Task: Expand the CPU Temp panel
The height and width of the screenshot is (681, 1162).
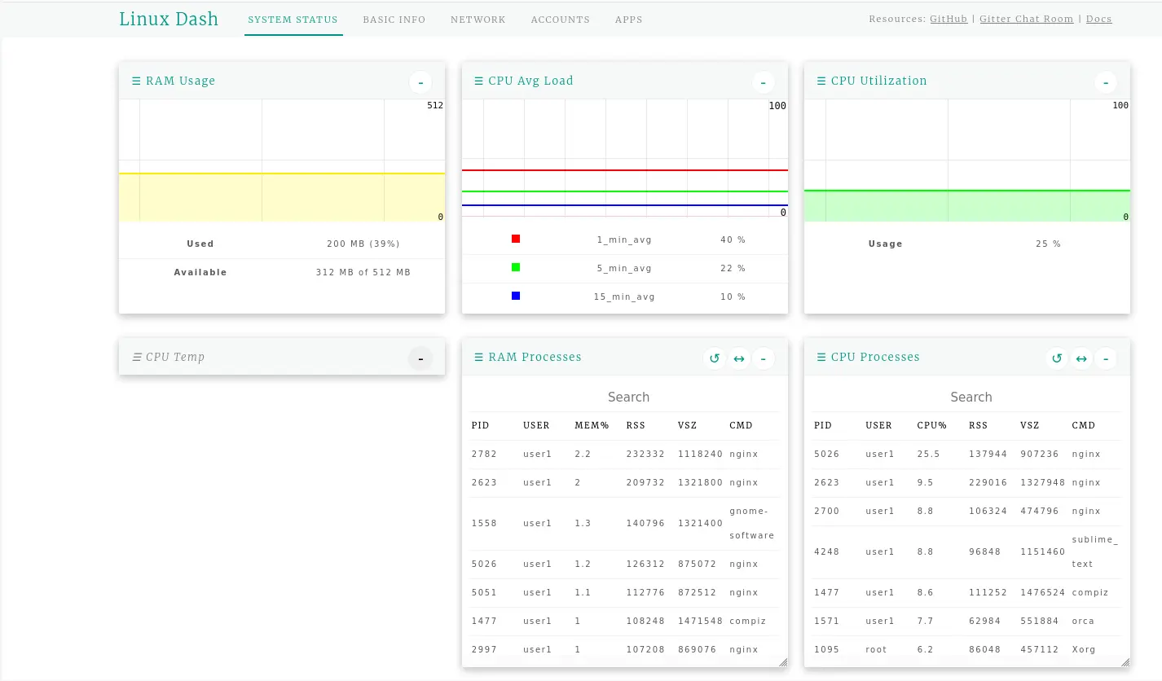Action: point(420,358)
